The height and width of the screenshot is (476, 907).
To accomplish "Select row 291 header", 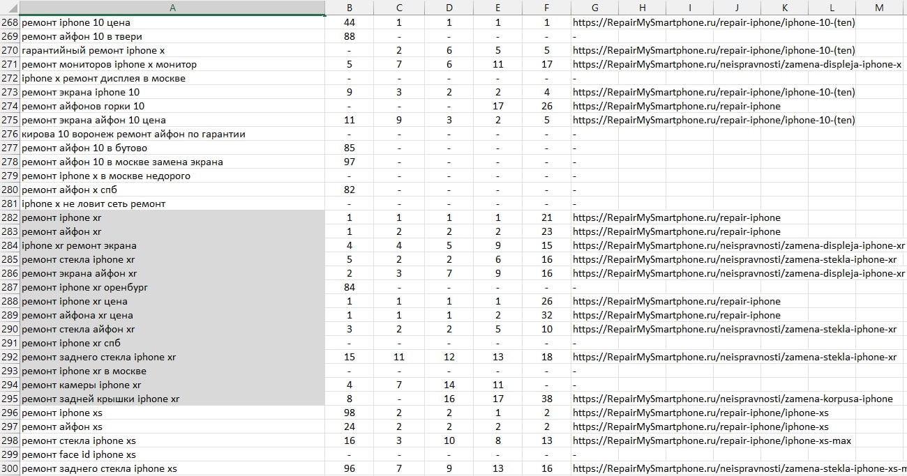I will point(10,343).
